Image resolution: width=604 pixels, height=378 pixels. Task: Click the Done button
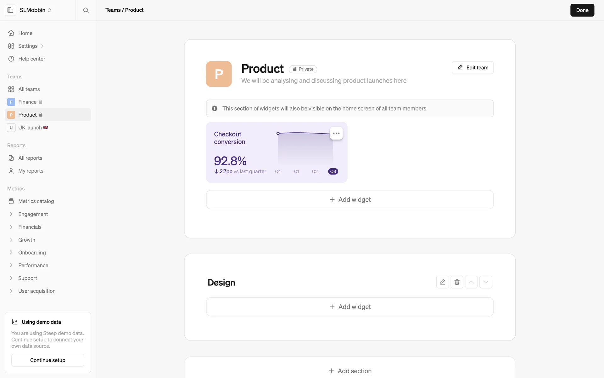pos(582,10)
